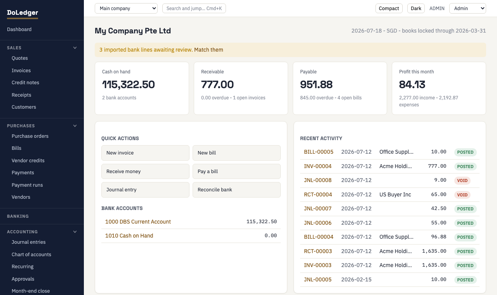The height and width of the screenshot is (295, 497).
Task: Click the Match them link
Action: [209, 50]
